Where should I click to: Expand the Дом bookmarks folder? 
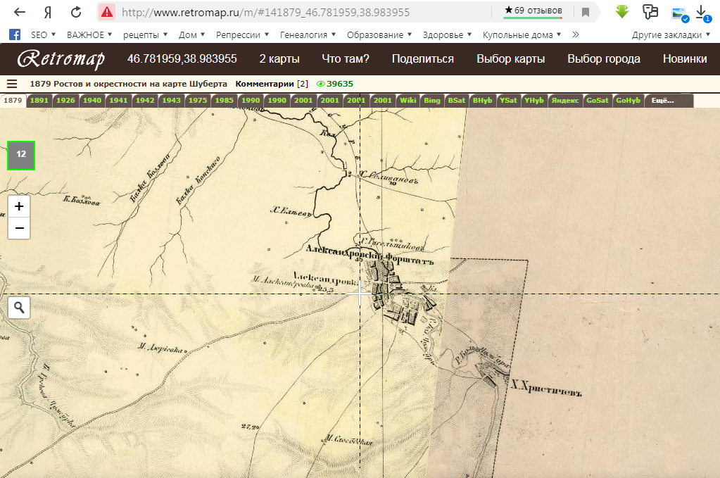click(191, 35)
